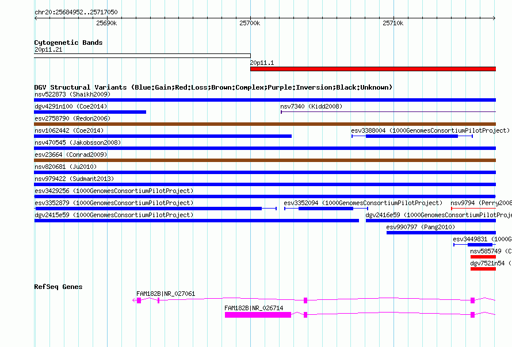Click the red dgv7521n54 loss bar
This screenshot has width=512, height=347.
tap(483, 269)
